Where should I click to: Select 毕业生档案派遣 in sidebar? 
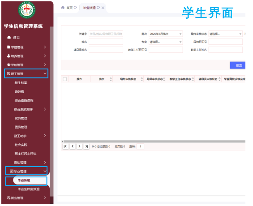(x=29, y=189)
